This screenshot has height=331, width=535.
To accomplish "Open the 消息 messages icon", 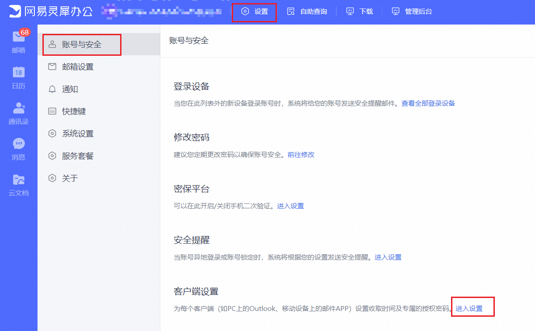I will click(19, 144).
